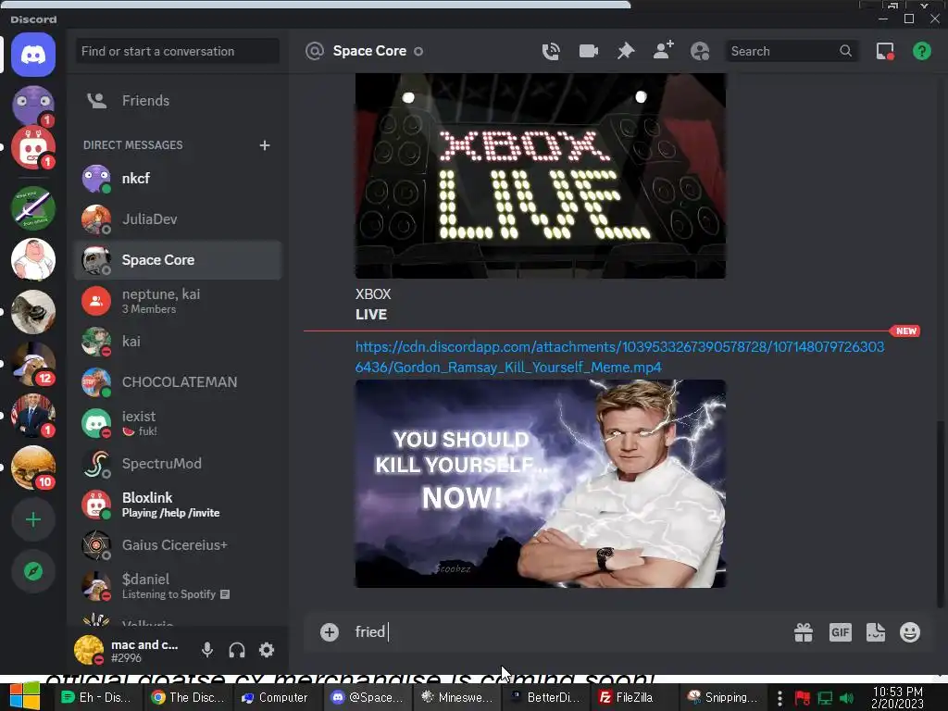Show the user profile panel
This screenshot has height=711, width=948.
(700, 52)
